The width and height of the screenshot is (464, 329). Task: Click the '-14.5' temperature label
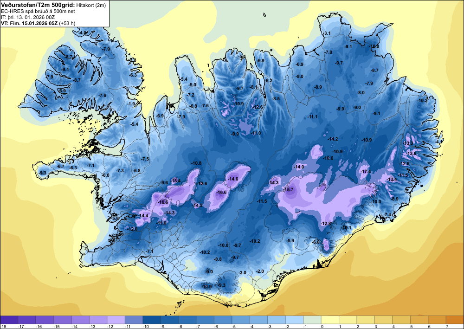pyautogui.click(x=197, y=205)
